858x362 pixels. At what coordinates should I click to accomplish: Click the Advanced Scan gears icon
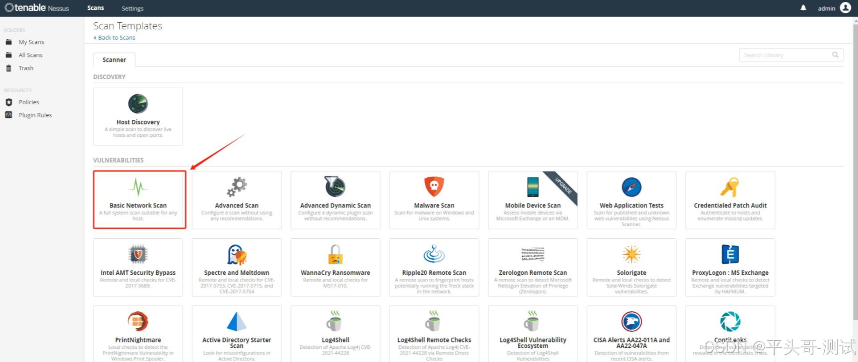pyautogui.click(x=237, y=187)
